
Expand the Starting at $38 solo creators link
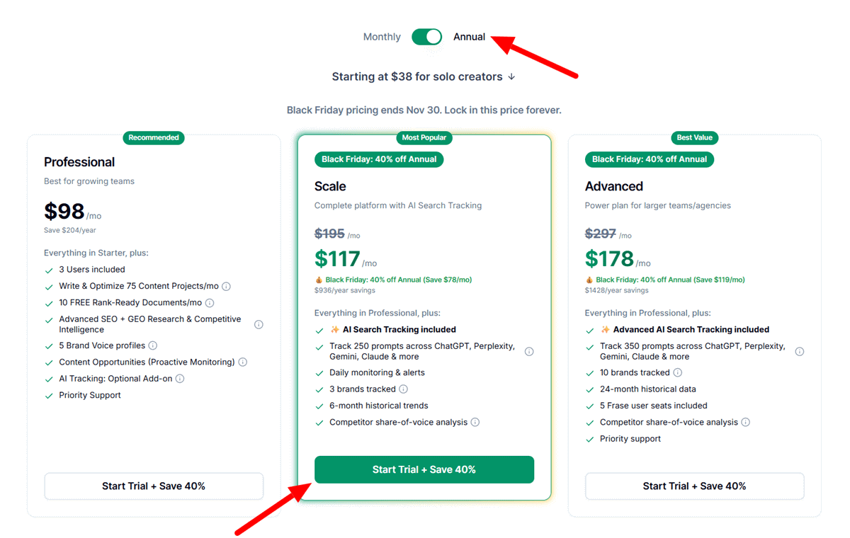(424, 76)
